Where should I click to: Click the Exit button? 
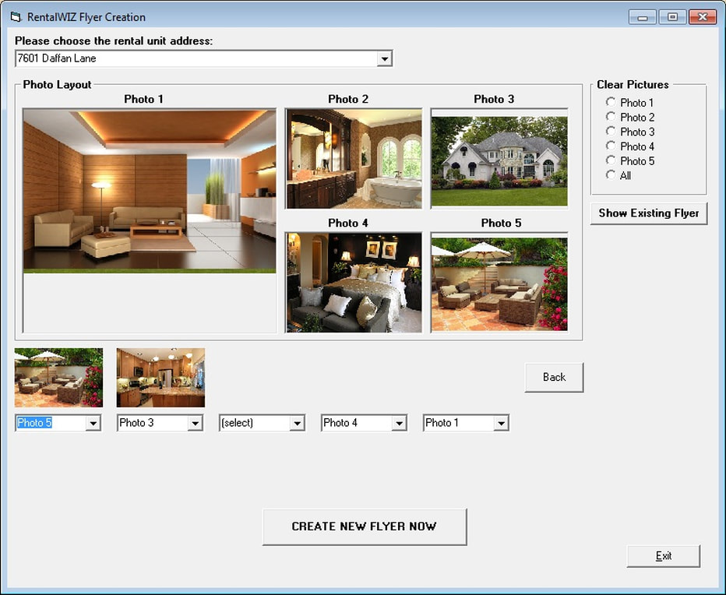pyautogui.click(x=663, y=555)
